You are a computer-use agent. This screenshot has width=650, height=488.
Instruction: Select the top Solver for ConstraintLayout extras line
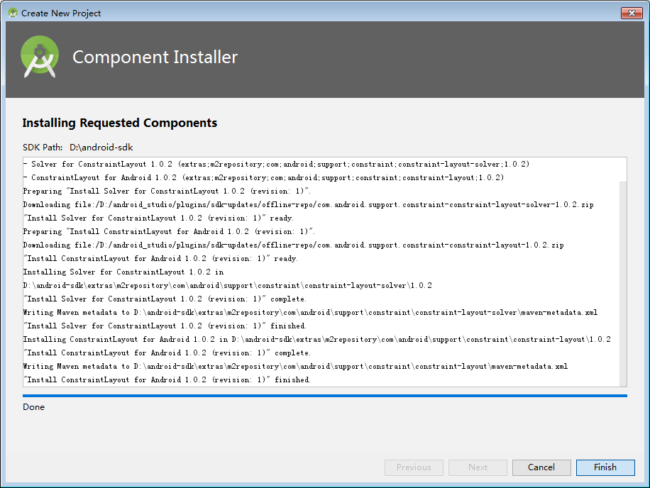click(x=277, y=164)
